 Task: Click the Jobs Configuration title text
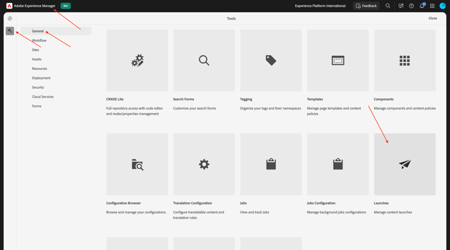(321, 203)
